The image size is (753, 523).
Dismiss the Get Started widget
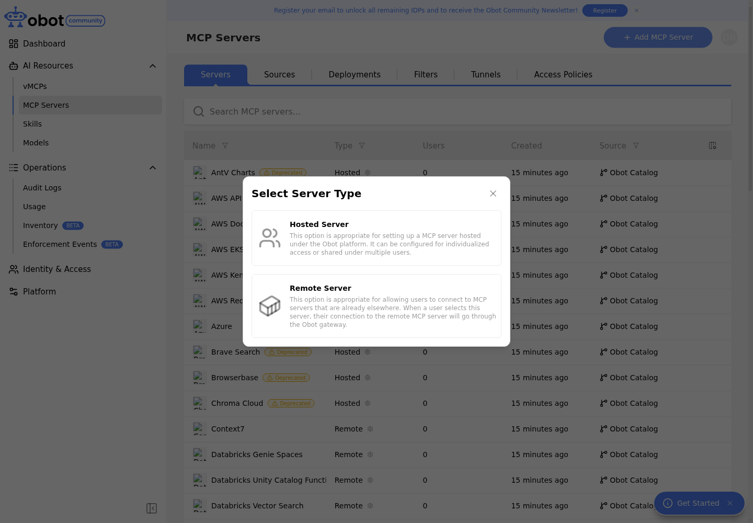point(730,503)
